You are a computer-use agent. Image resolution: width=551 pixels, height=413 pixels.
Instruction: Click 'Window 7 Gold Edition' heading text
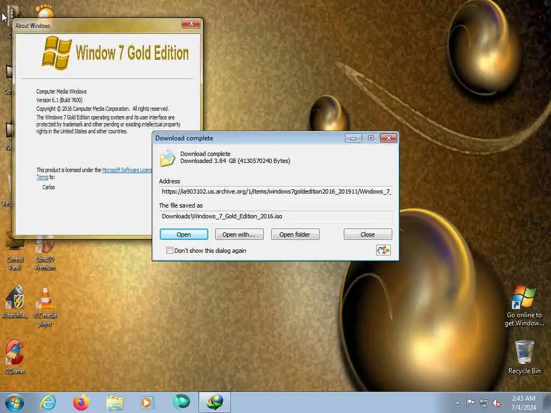pos(132,53)
